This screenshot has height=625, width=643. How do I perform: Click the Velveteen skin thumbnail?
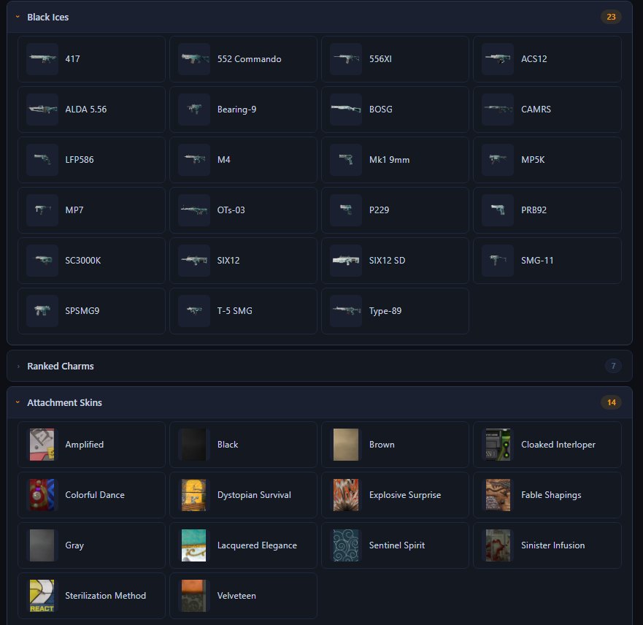click(x=193, y=596)
